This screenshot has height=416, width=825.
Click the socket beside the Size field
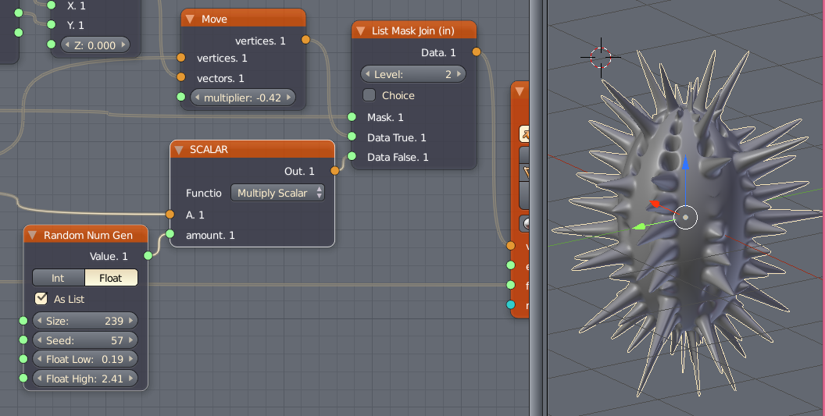click(x=23, y=320)
